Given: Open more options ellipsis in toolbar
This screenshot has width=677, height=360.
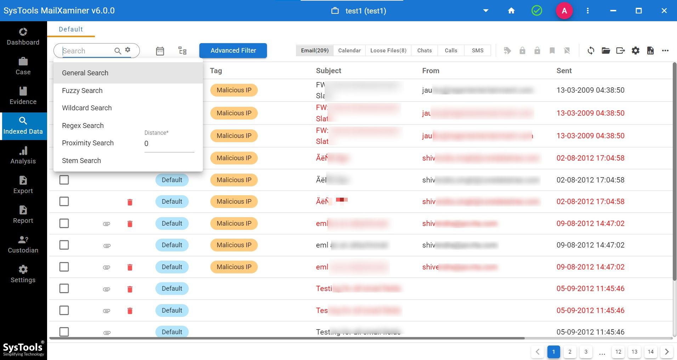Looking at the screenshot, I should click(665, 51).
